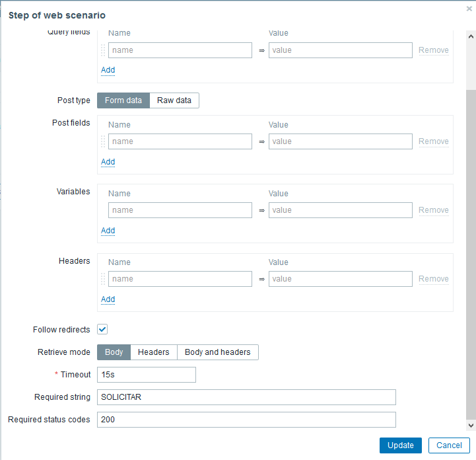Screen dimensions: 476x460
Task: Cancel the step dialog
Action: pyautogui.click(x=449, y=445)
